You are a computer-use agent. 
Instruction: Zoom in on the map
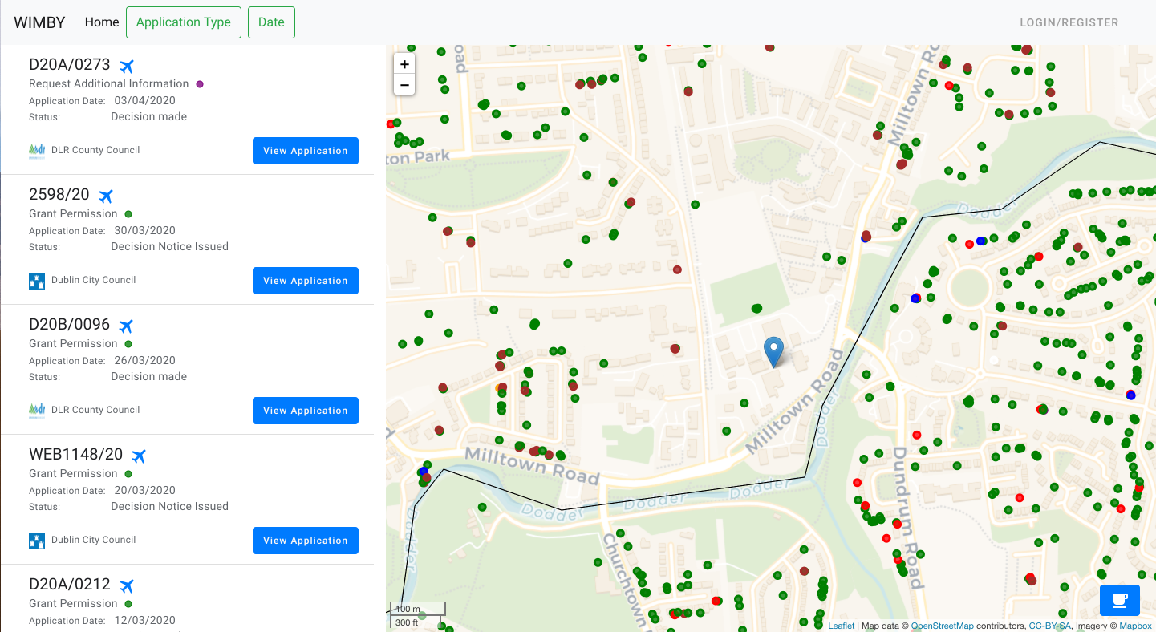point(404,64)
